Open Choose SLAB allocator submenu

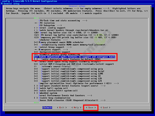click(x=72, y=100)
